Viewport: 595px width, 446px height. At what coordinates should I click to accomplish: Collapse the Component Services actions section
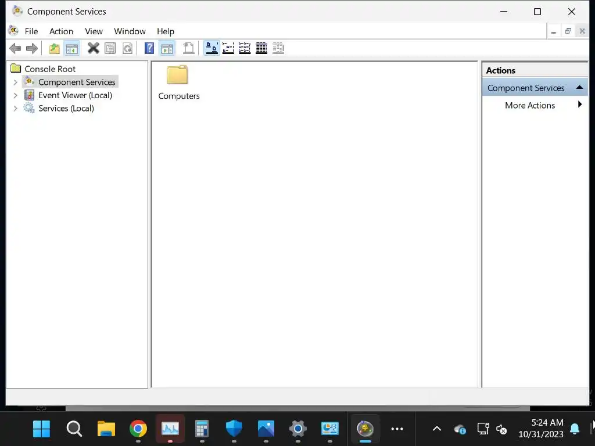tap(579, 88)
